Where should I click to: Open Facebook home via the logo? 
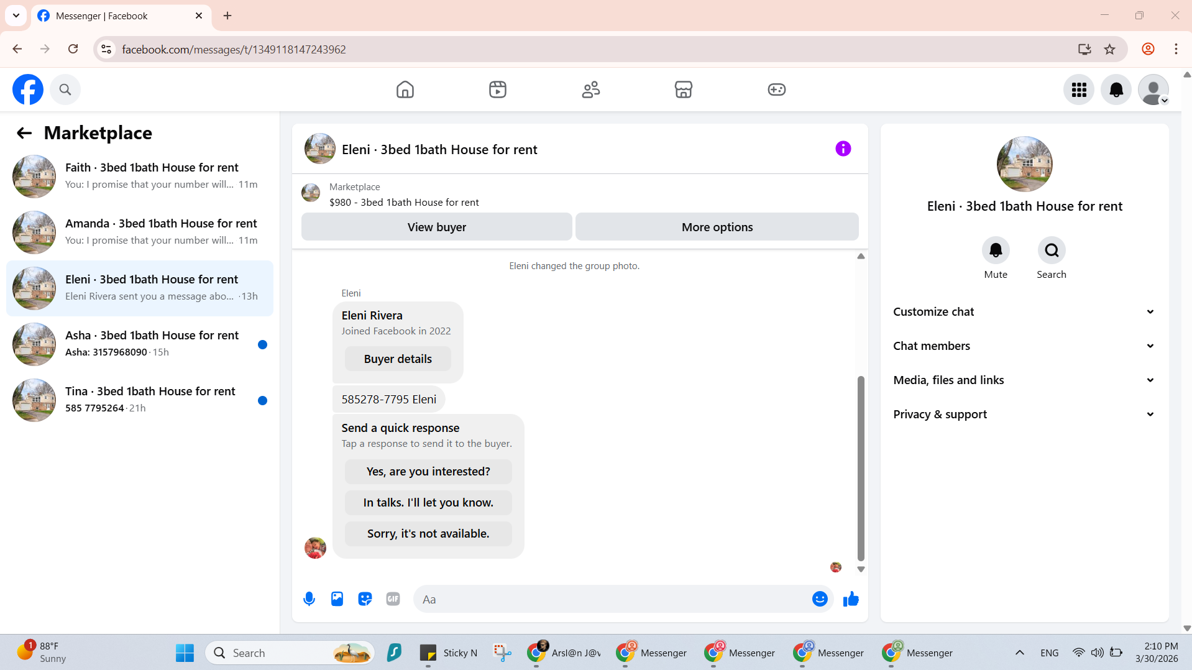click(x=28, y=89)
